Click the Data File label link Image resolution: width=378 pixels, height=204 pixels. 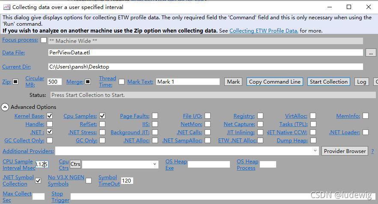pos(14,53)
